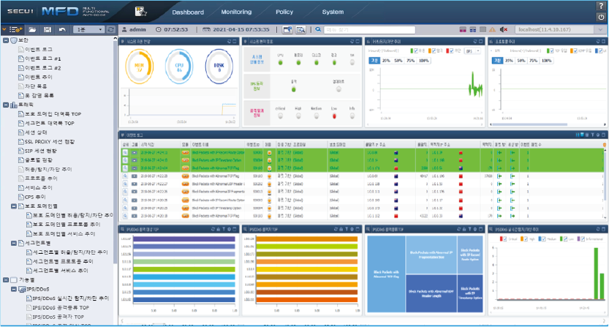Click the CPU usage gauge

(179, 67)
